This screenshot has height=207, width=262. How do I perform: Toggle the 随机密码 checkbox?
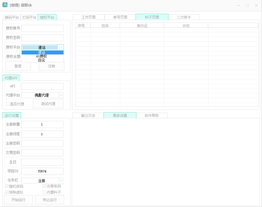point(7,186)
